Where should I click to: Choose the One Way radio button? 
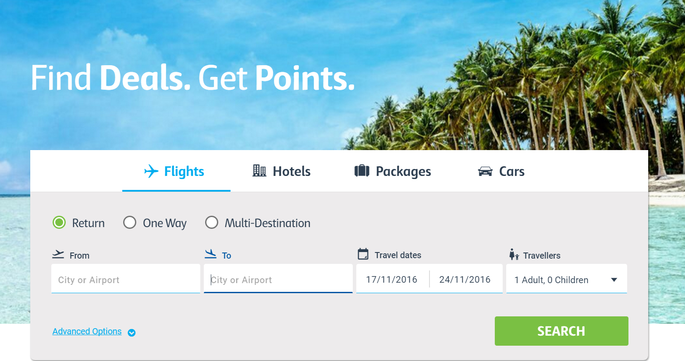coord(130,222)
